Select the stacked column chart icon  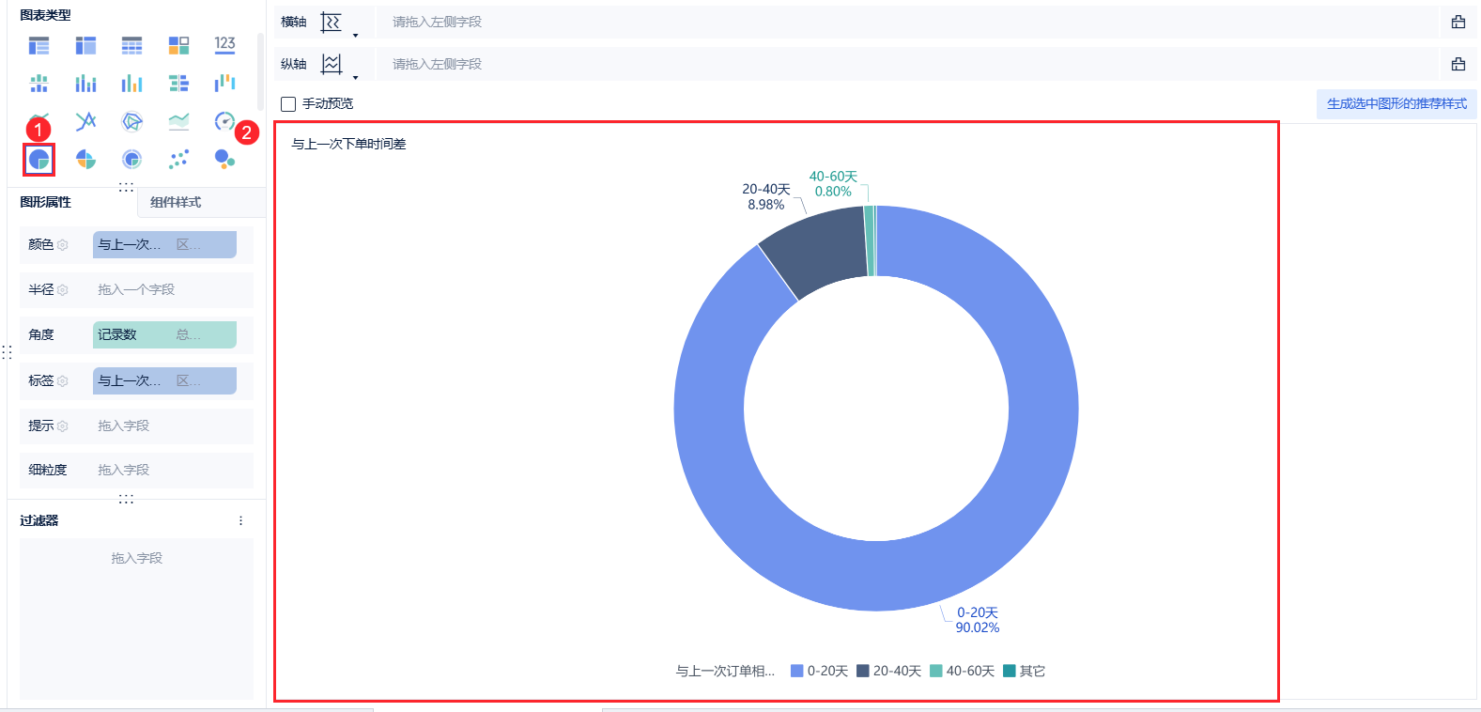(85, 84)
